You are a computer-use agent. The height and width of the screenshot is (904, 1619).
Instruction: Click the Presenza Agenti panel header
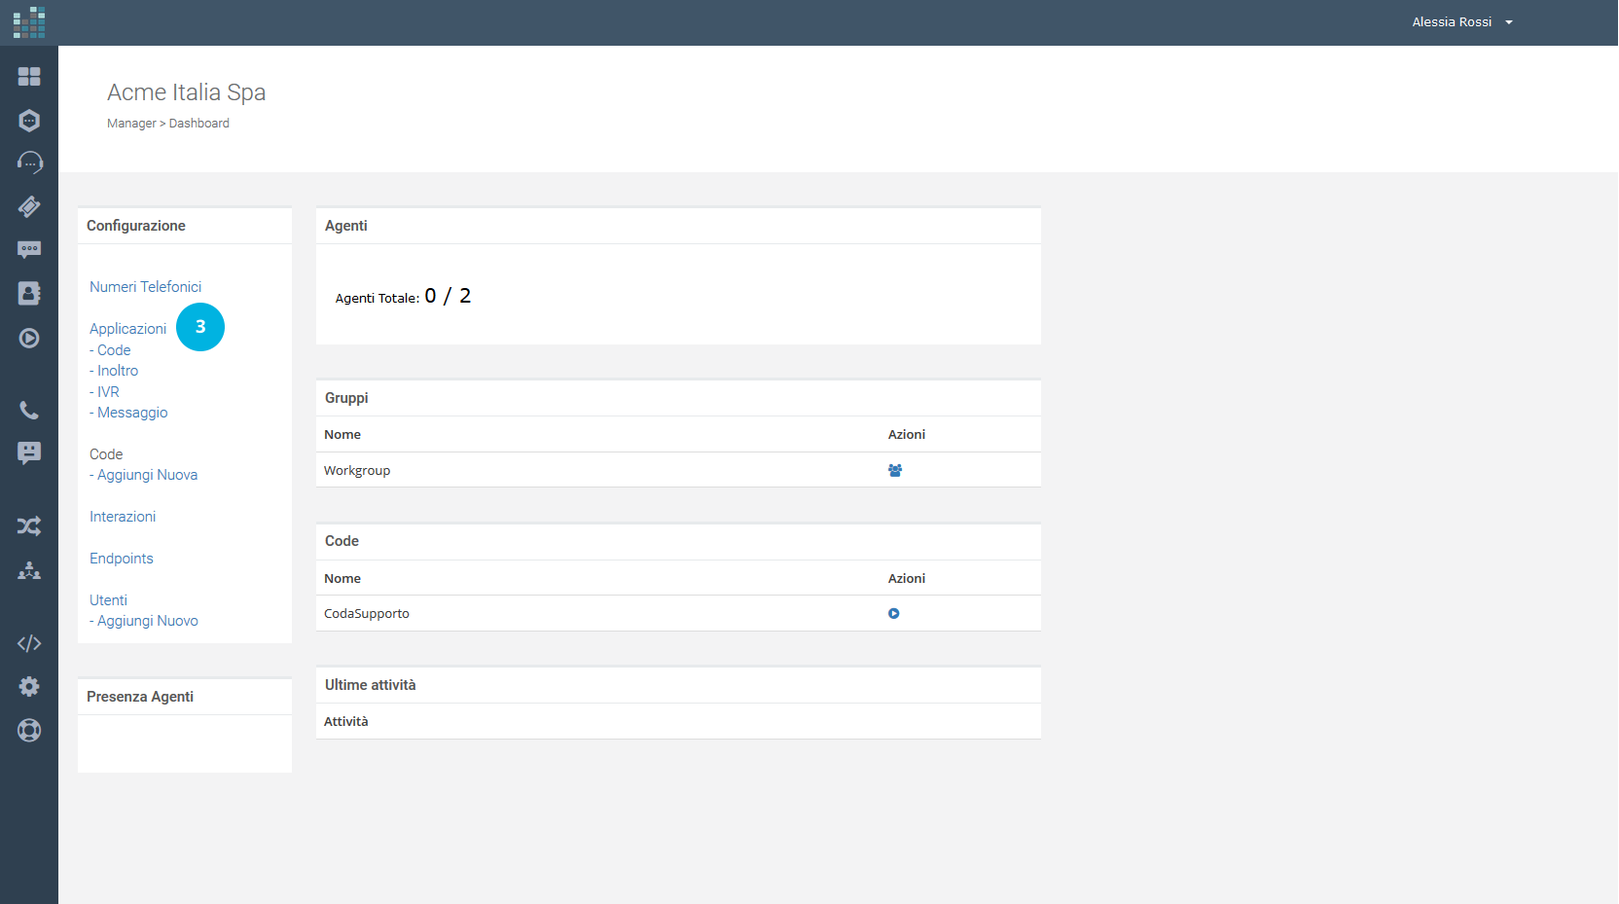pyautogui.click(x=185, y=696)
